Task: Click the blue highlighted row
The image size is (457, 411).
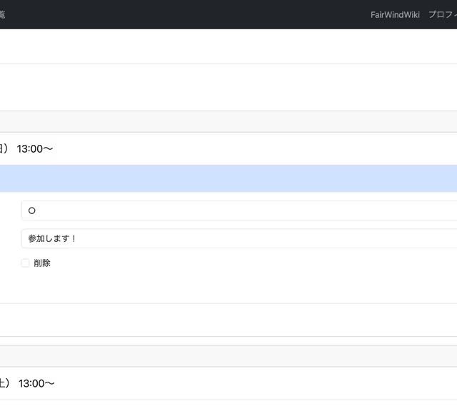Action: click(228, 178)
